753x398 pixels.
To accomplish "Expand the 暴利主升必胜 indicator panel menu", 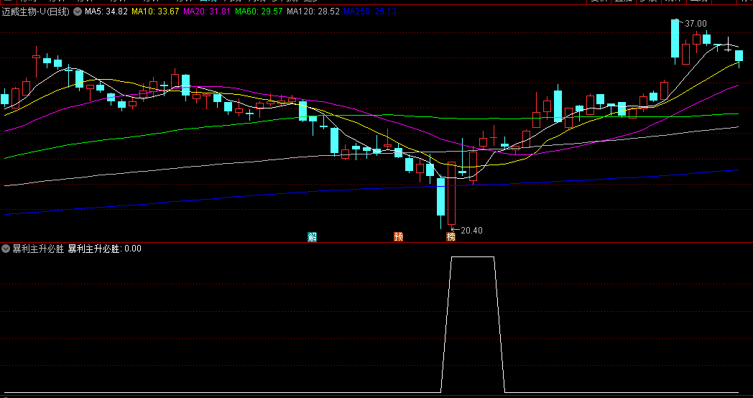I will tap(6, 249).
